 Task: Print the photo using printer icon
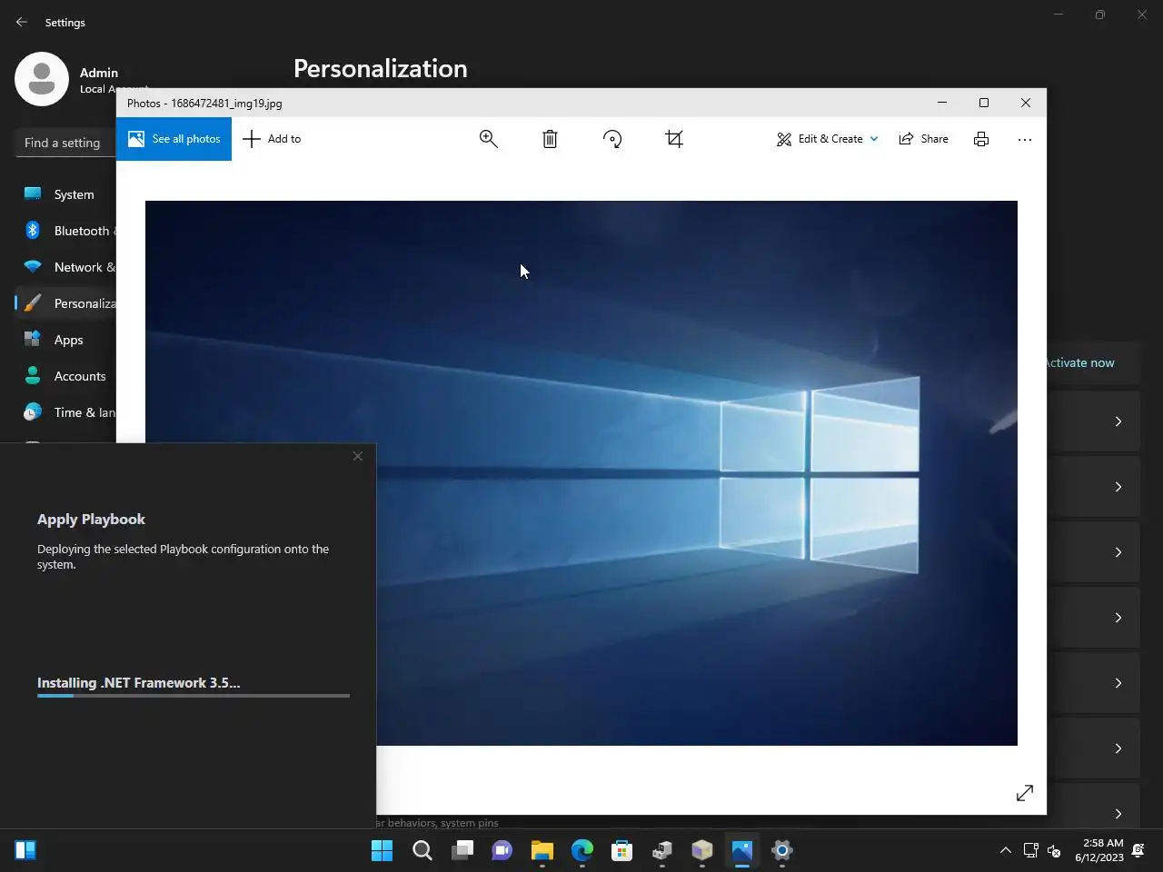981,139
